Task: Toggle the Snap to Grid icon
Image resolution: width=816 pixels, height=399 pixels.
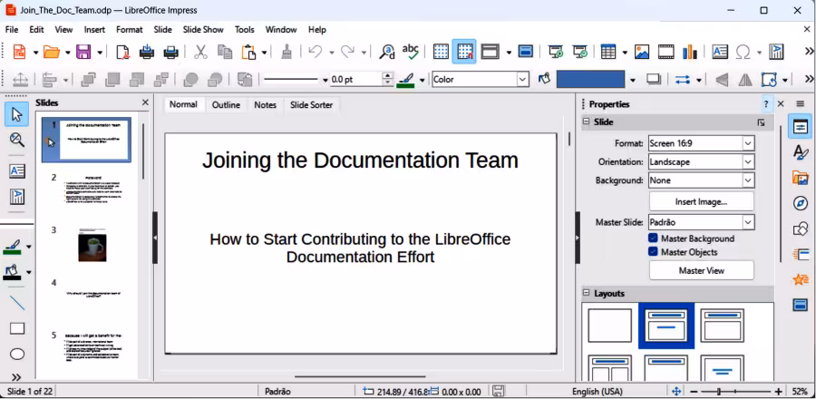Action: [x=463, y=52]
